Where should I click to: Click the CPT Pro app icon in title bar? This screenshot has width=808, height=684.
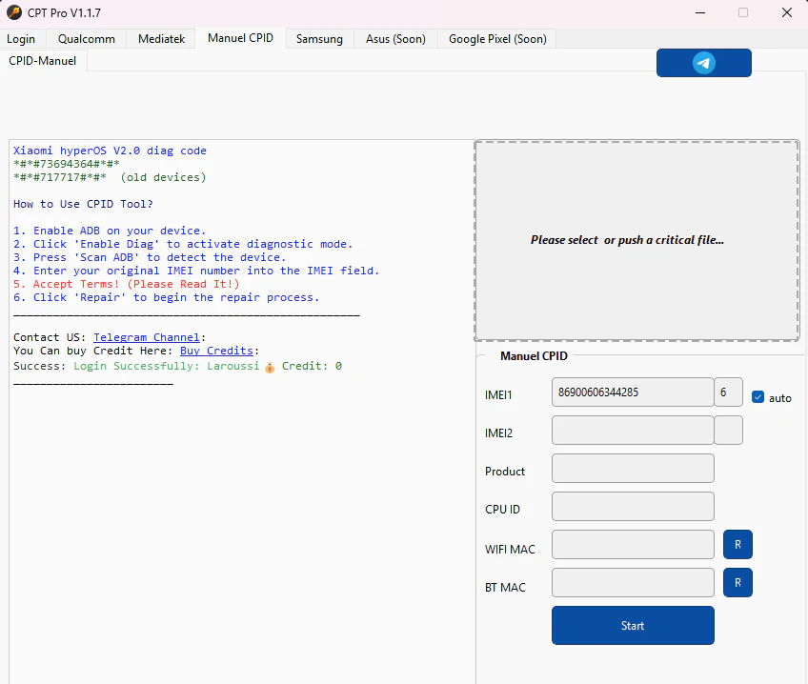pyautogui.click(x=14, y=12)
